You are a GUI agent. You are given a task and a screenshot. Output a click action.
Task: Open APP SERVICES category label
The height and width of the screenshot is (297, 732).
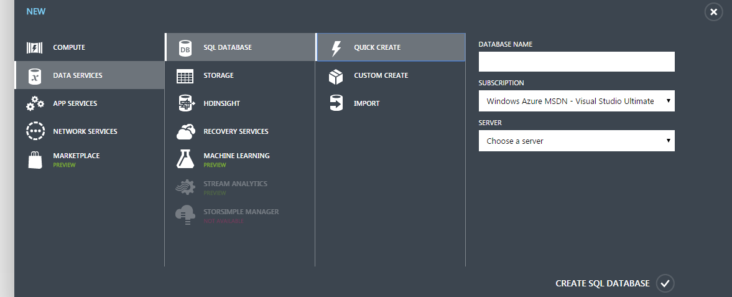coord(75,104)
